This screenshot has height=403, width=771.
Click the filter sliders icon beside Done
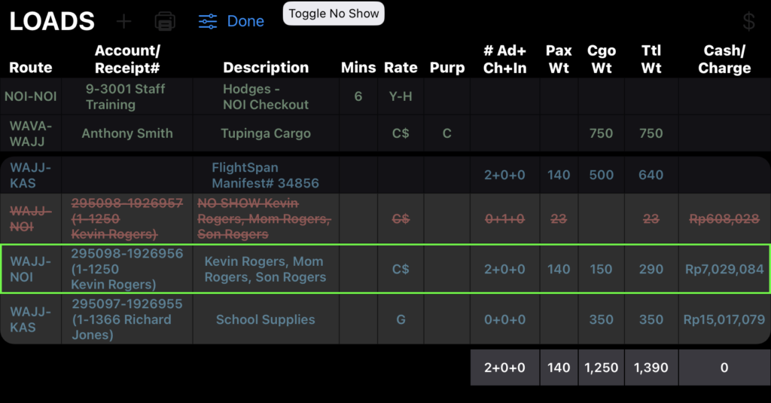click(x=208, y=21)
